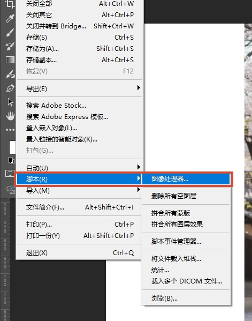
Task: Open 文件简介(F)... File Info
Action: (79, 207)
